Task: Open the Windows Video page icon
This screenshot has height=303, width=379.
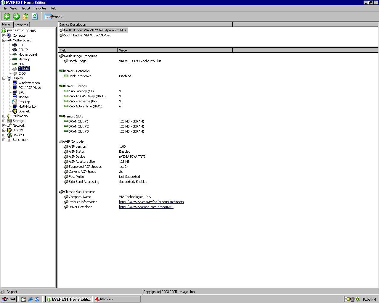Action: click(15, 83)
